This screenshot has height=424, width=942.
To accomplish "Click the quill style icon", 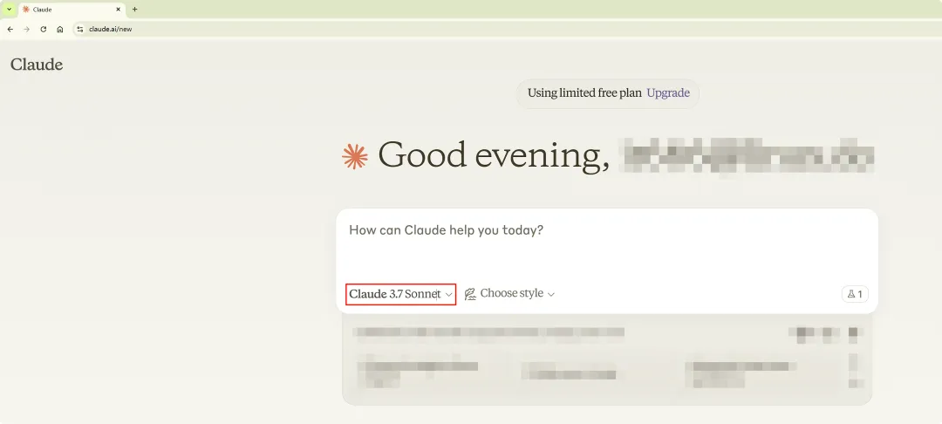I will pyautogui.click(x=470, y=294).
